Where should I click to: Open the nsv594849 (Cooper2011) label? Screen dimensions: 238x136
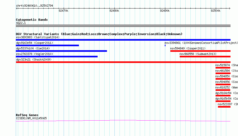pos(188,48)
